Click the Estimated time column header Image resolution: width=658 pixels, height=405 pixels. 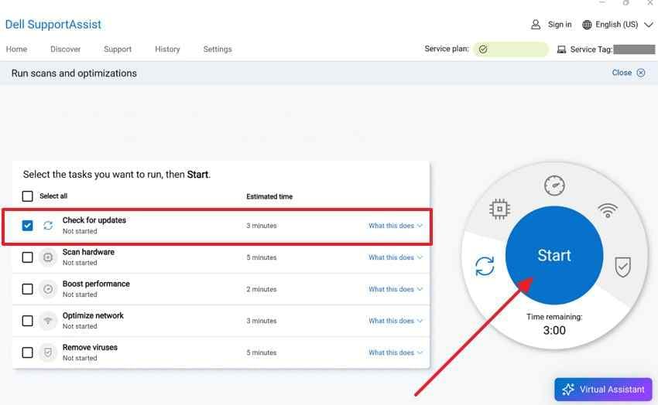[x=269, y=196]
